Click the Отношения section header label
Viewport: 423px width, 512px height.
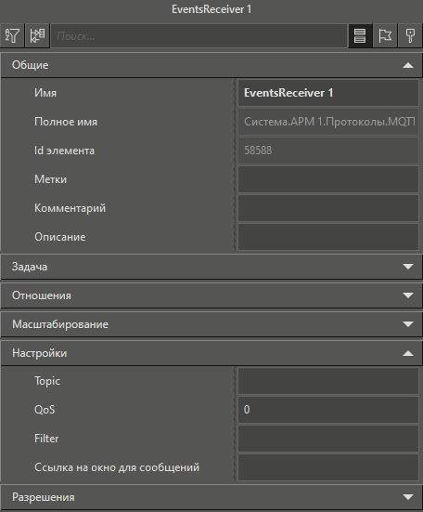42,295
